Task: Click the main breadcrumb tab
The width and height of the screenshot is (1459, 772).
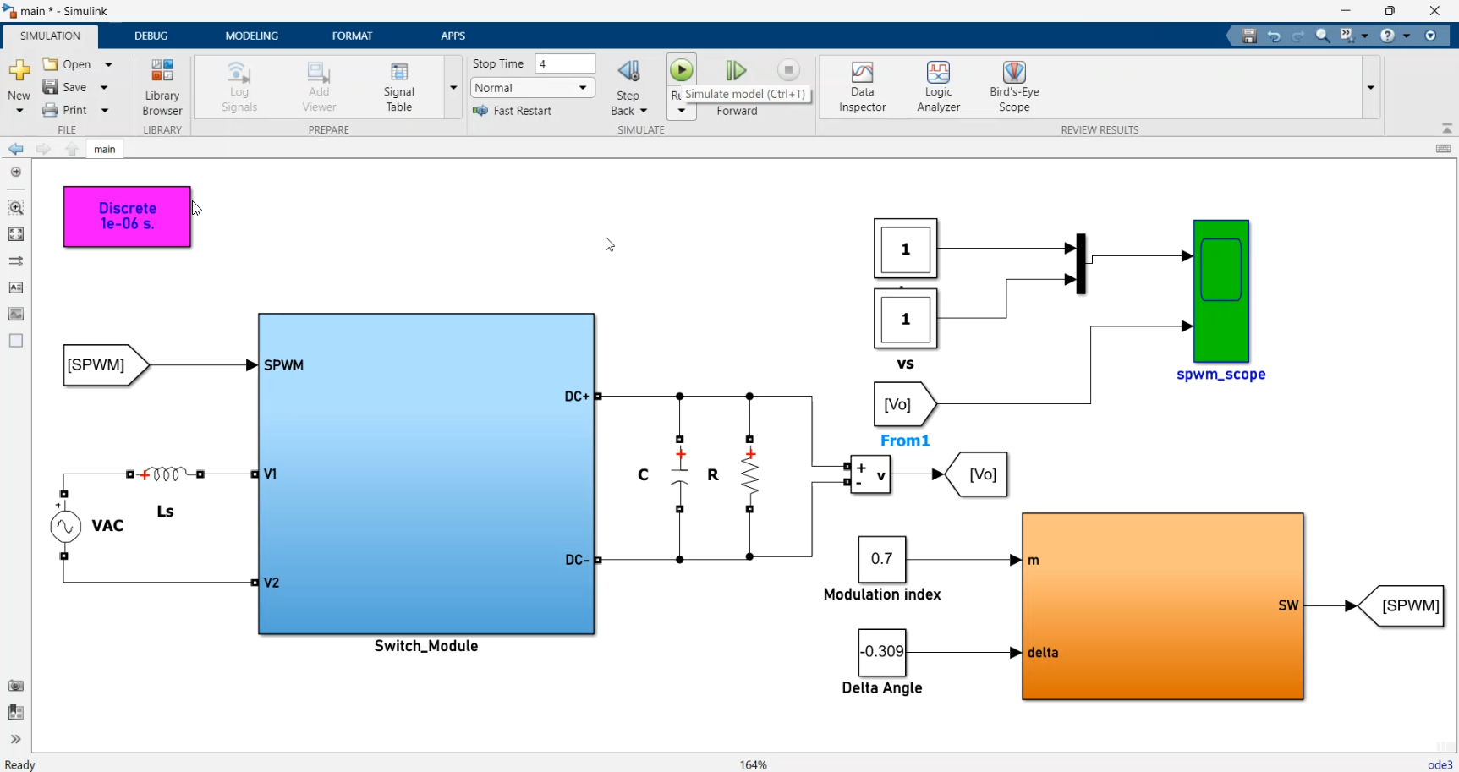Action: pyautogui.click(x=105, y=149)
